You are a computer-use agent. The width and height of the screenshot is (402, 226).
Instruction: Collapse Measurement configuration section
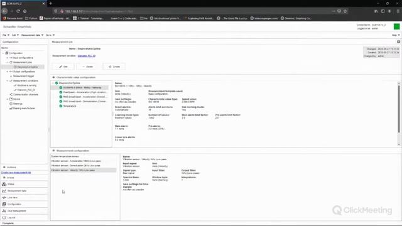53,151
